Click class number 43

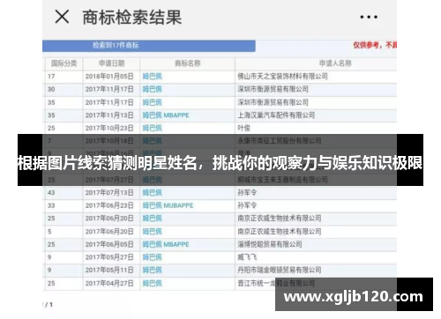click(51, 192)
